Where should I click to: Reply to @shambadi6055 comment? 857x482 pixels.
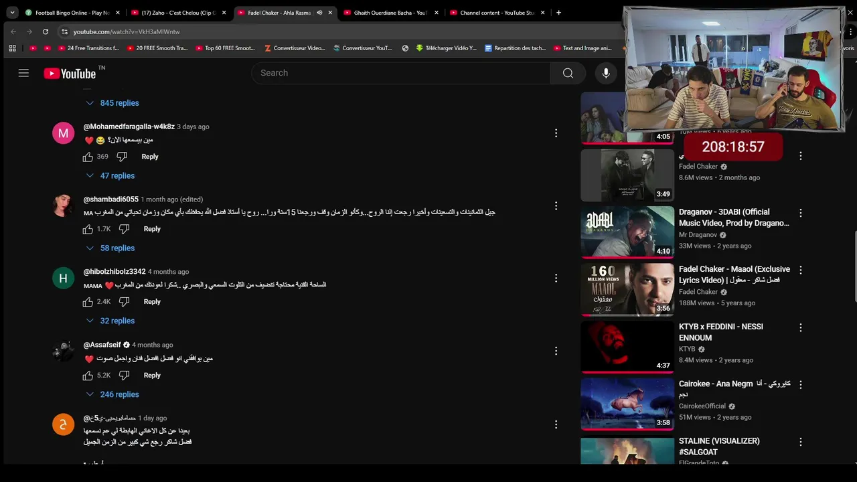(152, 229)
